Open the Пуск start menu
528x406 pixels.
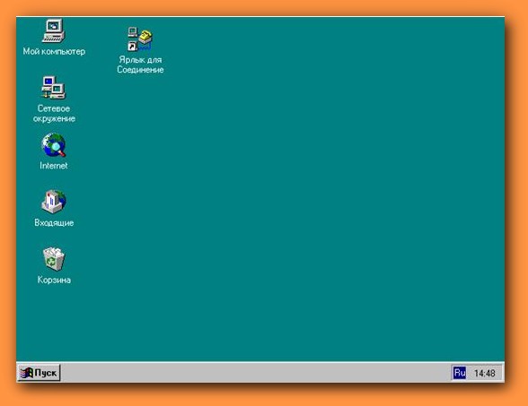pos(39,373)
